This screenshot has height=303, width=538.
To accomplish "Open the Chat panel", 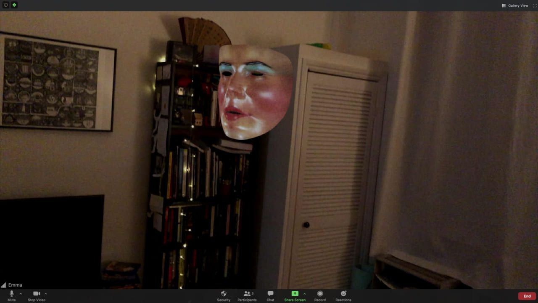I will pyautogui.click(x=270, y=295).
